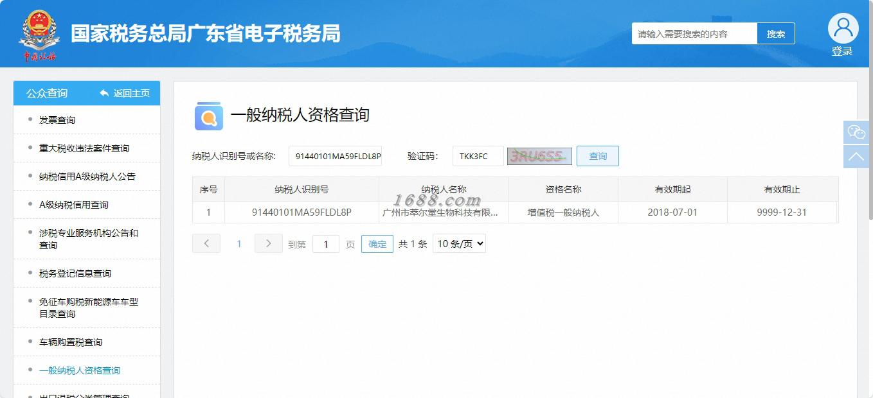
Task: Click the 序号 column header
Action: [208, 189]
